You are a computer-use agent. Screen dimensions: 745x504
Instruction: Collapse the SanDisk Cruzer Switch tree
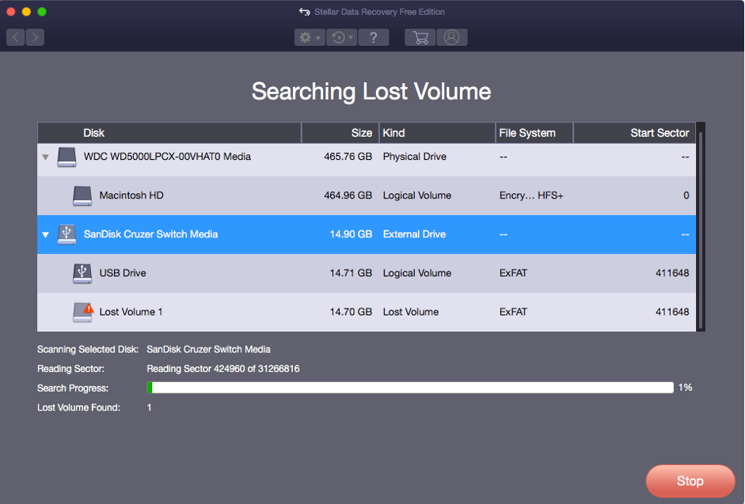(x=46, y=234)
